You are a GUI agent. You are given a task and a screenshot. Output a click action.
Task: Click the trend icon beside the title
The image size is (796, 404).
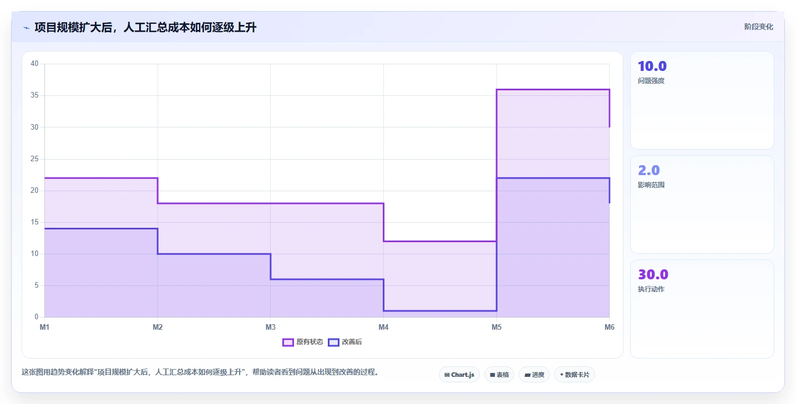(x=26, y=28)
